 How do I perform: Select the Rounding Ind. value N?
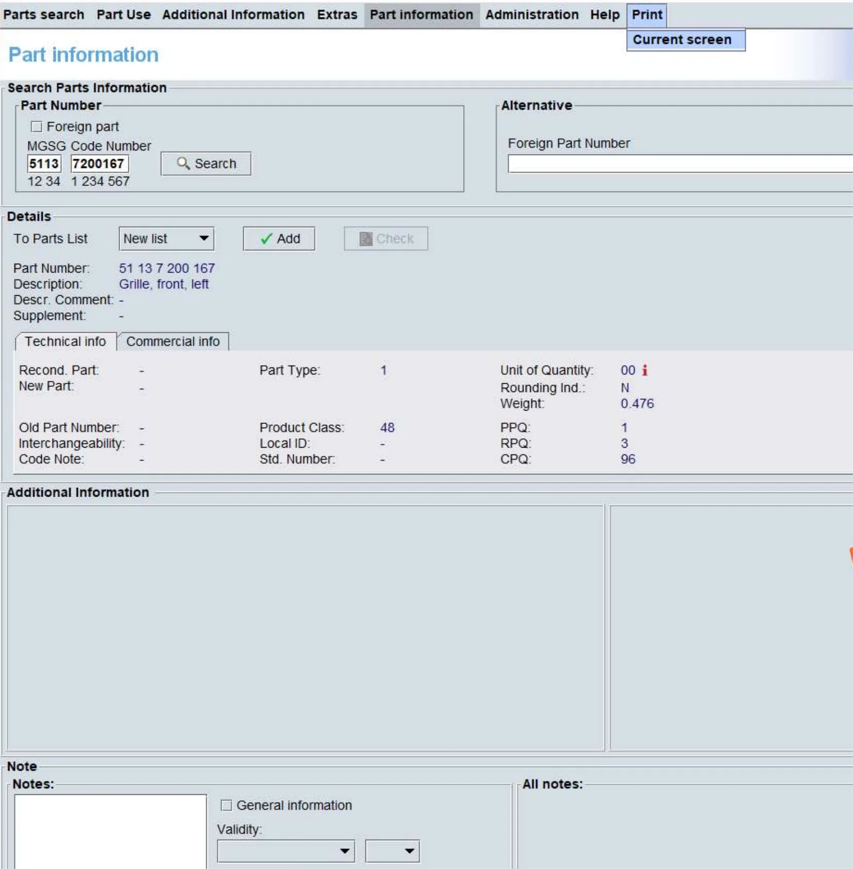[x=625, y=388]
